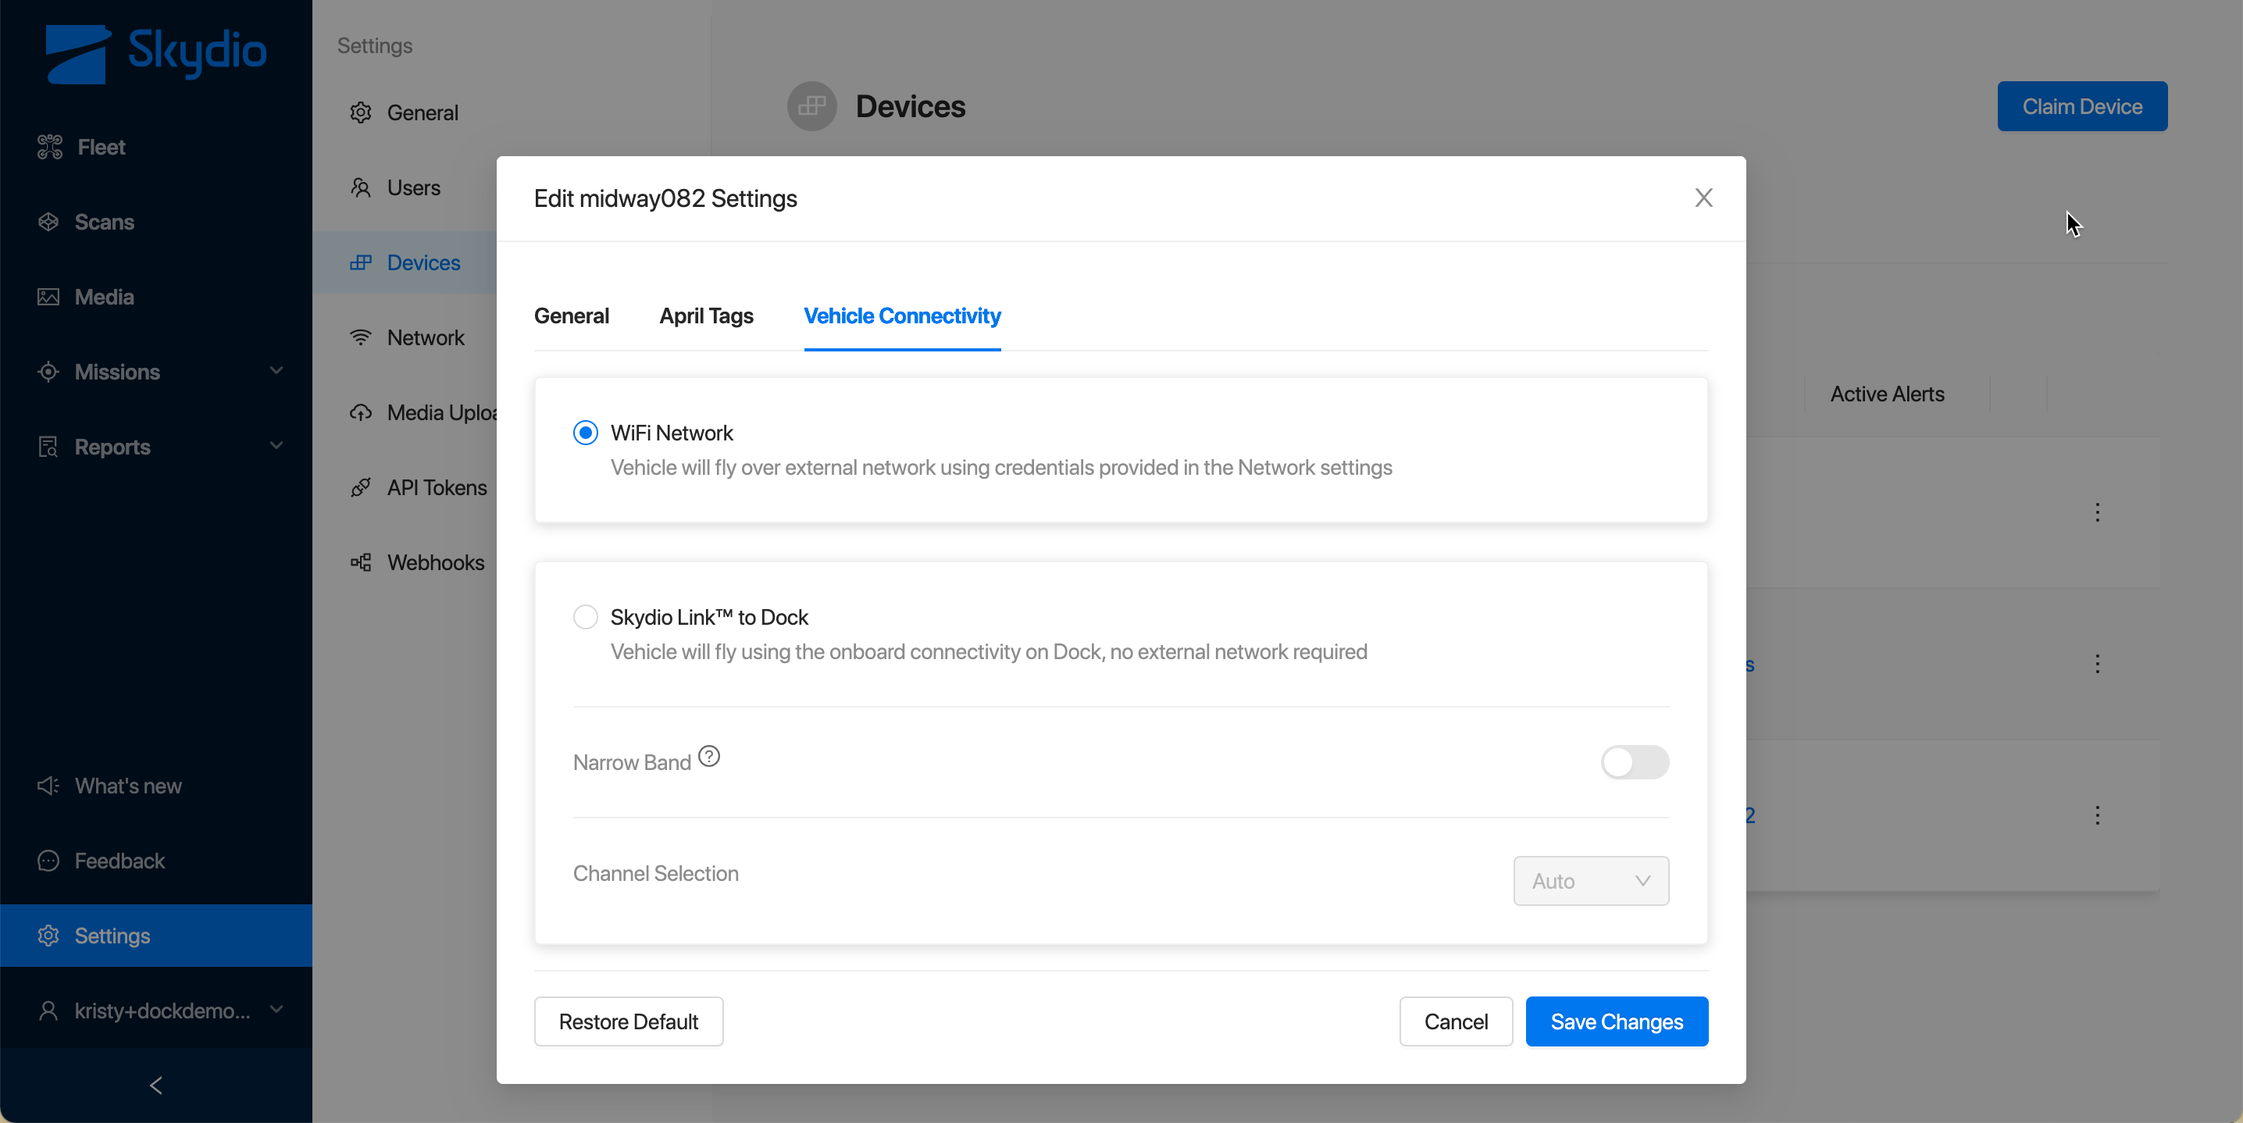Click the Restore Default button
The width and height of the screenshot is (2243, 1123).
[x=628, y=1021]
